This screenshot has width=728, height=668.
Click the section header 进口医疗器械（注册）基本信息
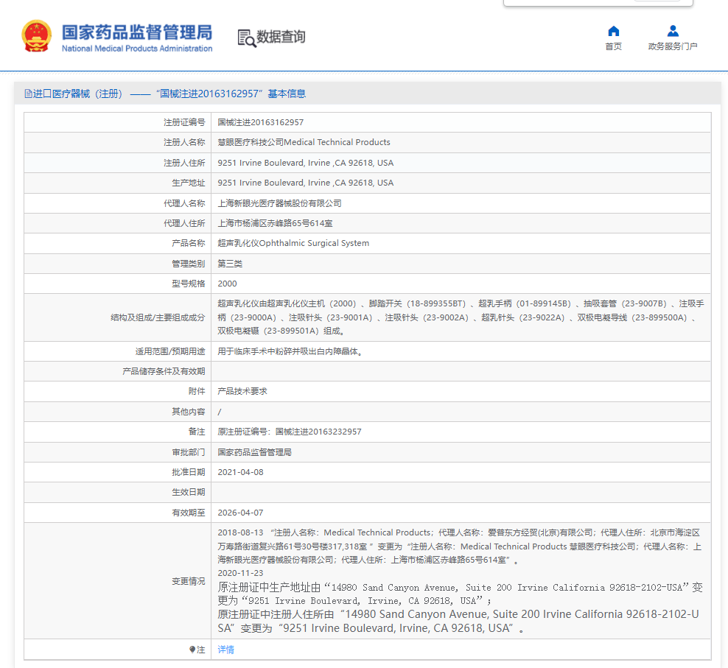click(x=165, y=94)
